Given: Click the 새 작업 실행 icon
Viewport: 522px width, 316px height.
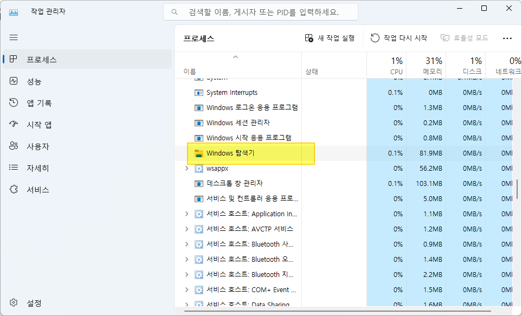Looking at the screenshot, I should click(x=309, y=38).
